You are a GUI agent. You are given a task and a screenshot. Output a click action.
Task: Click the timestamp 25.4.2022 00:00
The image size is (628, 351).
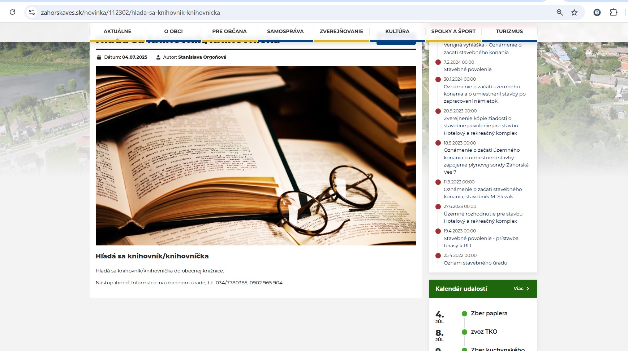[460, 256]
